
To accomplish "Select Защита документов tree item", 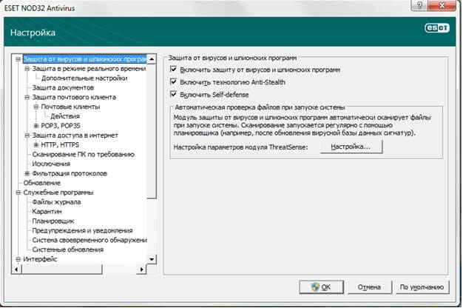I will pyautogui.click(x=63, y=88).
